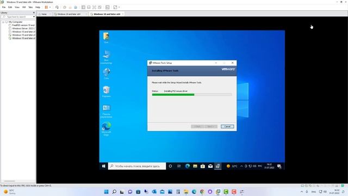Open Task View on the guest taskbar
This screenshot has width=348, height=196.
coord(179,166)
